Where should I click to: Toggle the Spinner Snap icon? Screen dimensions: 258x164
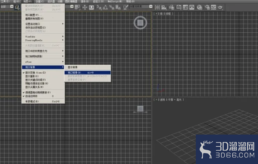click(118, 7)
